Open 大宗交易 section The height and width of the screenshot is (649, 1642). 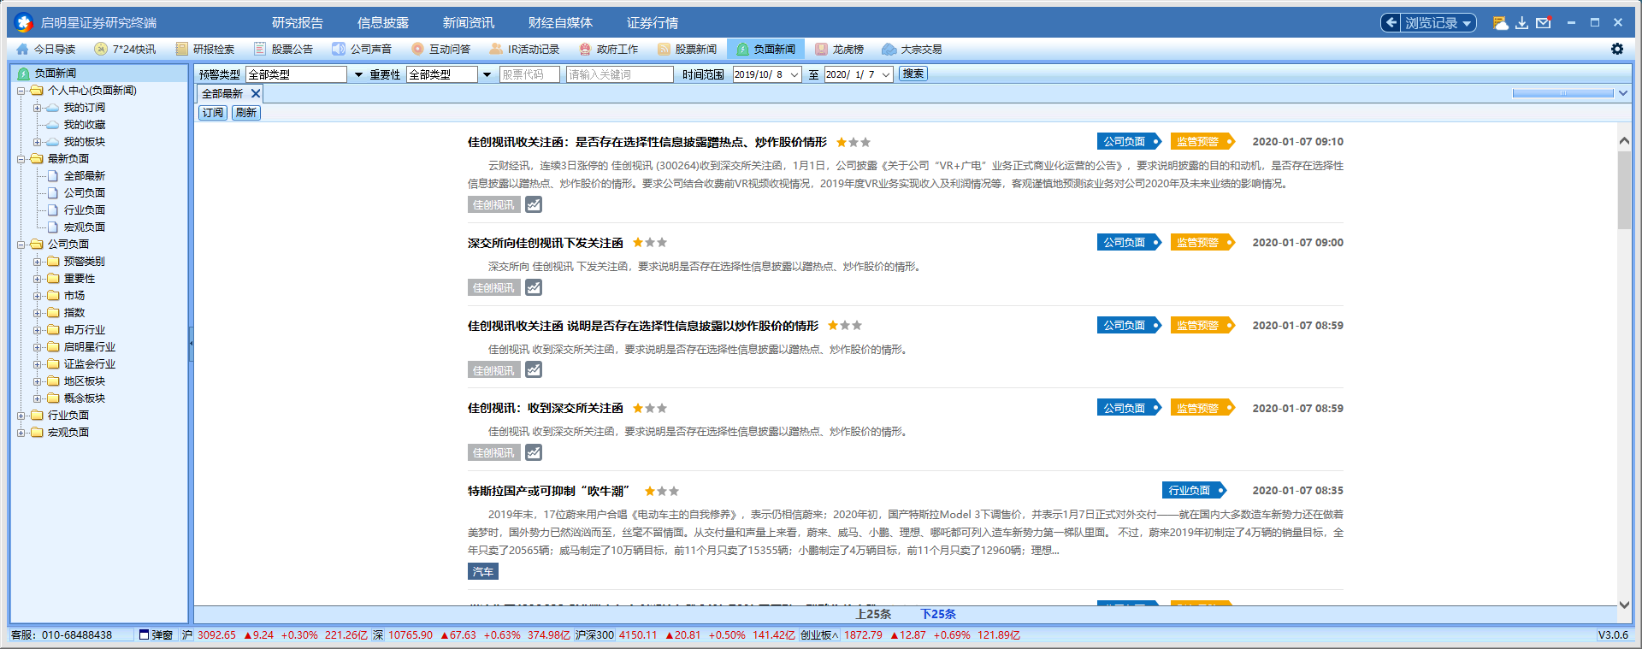(x=913, y=50)
